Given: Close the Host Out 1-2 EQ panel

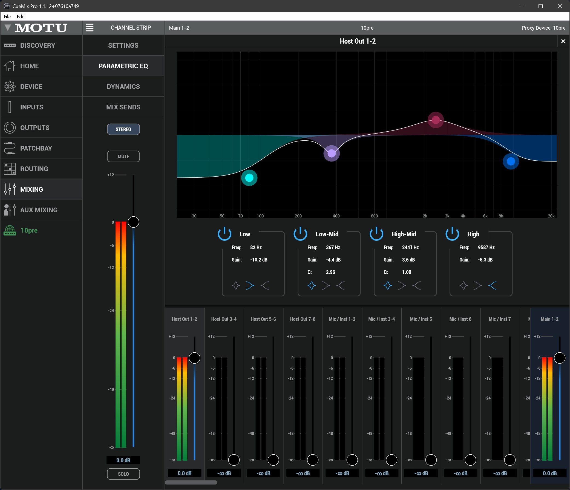Looking at the screenshot, I should pos(563,41).
